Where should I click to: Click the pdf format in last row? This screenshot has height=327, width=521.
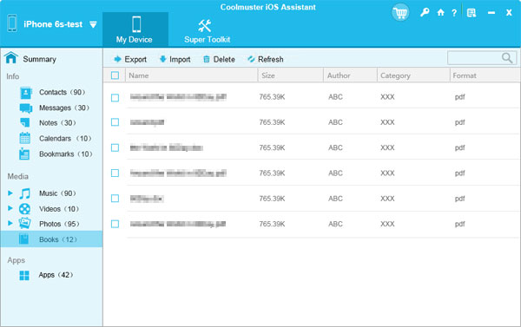(x=460, y=225)
